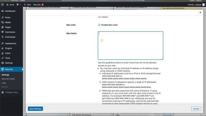Viewport: 206px width, 116px height.
Task: Click the Jim Walker italic text
Action: point(103,17)
